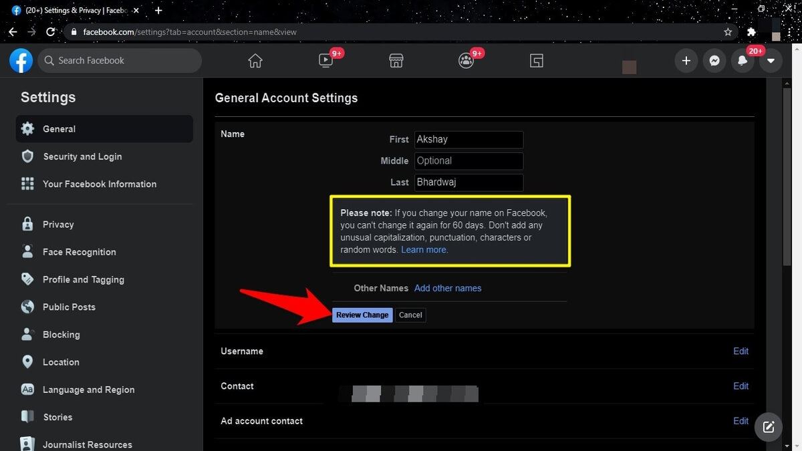This screenshot has width=802, height=451.
Task: Go to Privacy settings
Action: click(58, 224)
